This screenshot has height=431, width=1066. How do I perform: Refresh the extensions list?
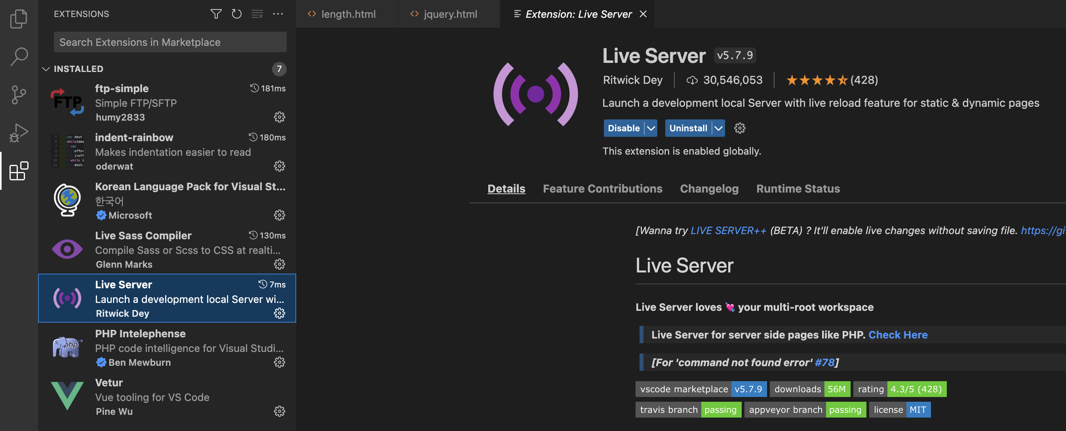[x=236, y=14]
